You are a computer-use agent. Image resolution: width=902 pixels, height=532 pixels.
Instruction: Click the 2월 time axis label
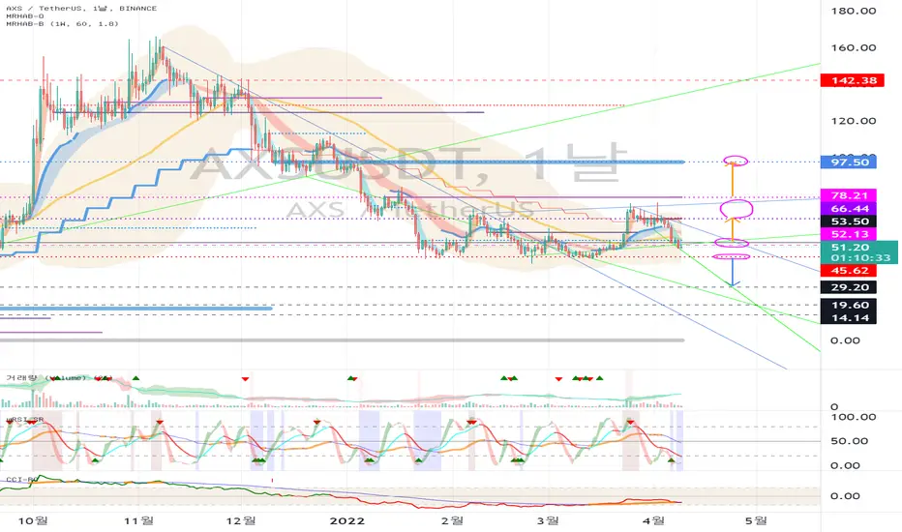(x=452, y=520)
